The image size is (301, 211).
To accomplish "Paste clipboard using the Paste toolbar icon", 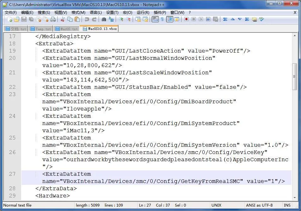I will (77, 20).
